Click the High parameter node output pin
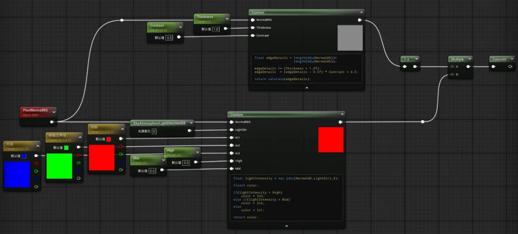The height and width of the screenshot is (234, 518). click(x=196, y=162)
